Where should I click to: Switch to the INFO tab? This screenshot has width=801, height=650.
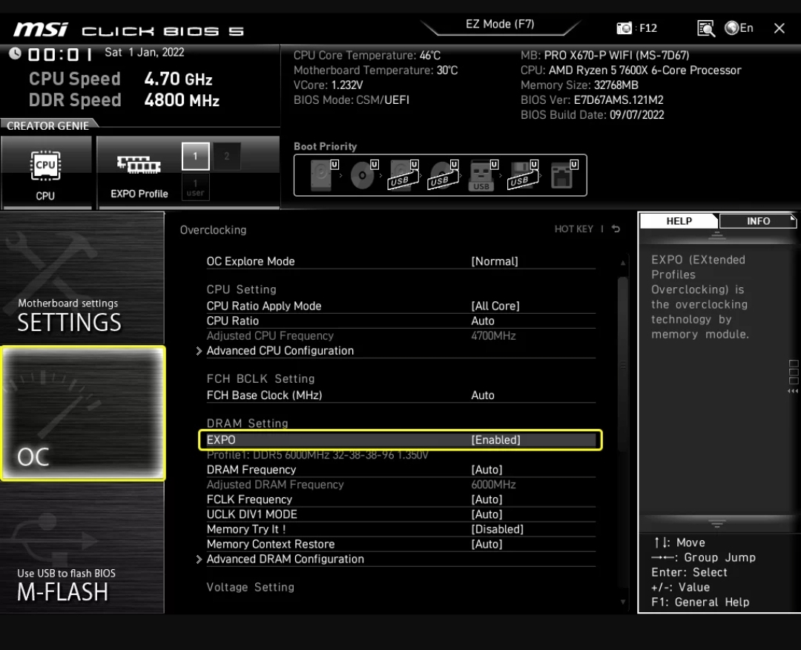(x=757, y=221)
